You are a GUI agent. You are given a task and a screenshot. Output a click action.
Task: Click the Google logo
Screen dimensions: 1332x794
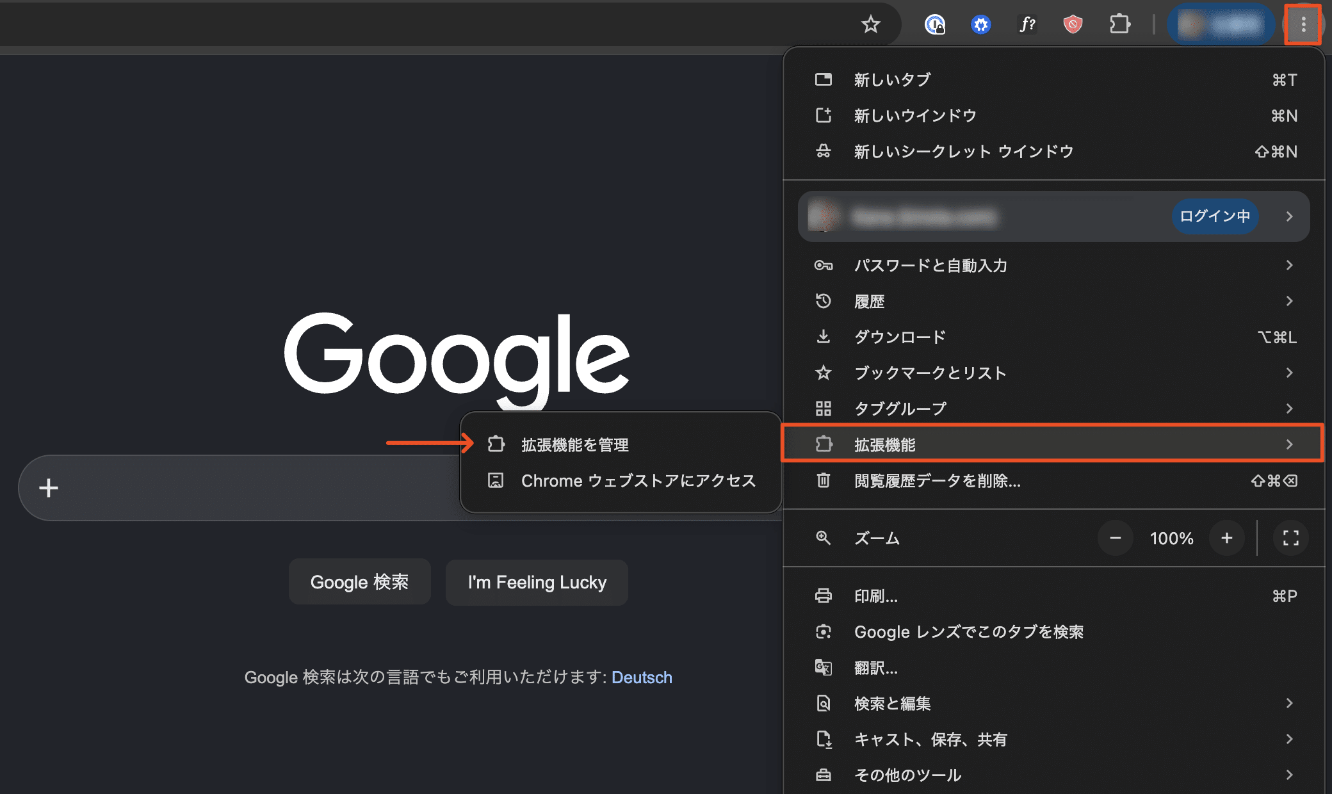(x=457, y=361)
